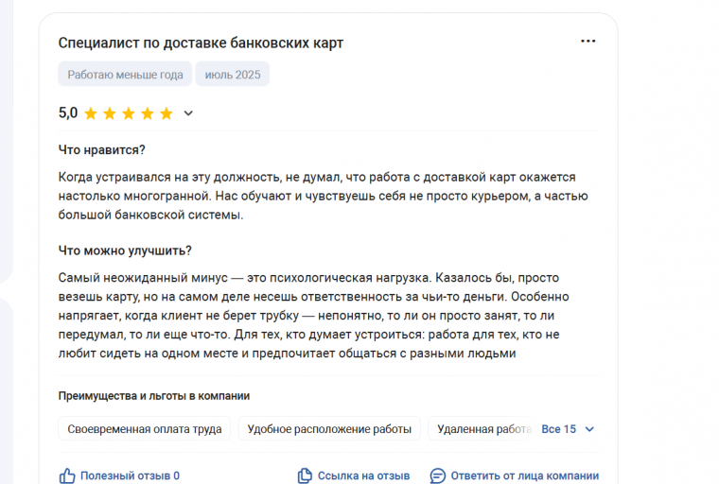Expand all 15 benefits with Все 15
This screenshot has width=719, height=484.
tap(558, 429)
